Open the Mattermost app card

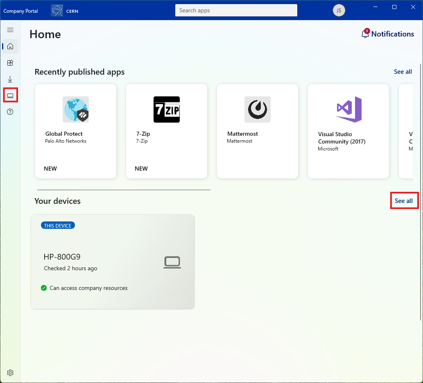(x=258, y=131)
